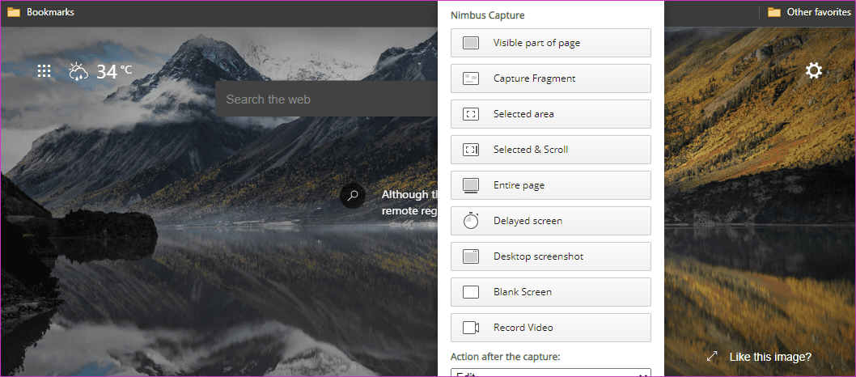Open the apps grid icon

pos(44,71)
